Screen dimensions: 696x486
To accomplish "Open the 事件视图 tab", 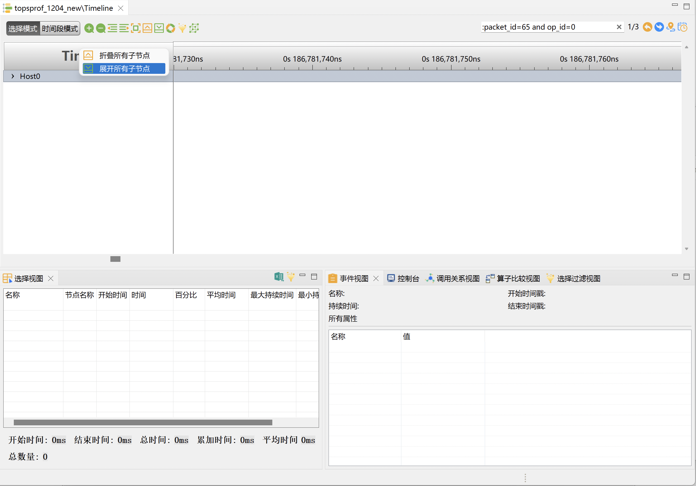I will [x=354, y=279].
